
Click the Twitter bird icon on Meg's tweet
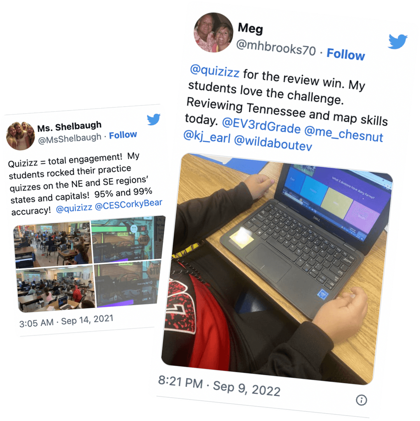[398, 41]
